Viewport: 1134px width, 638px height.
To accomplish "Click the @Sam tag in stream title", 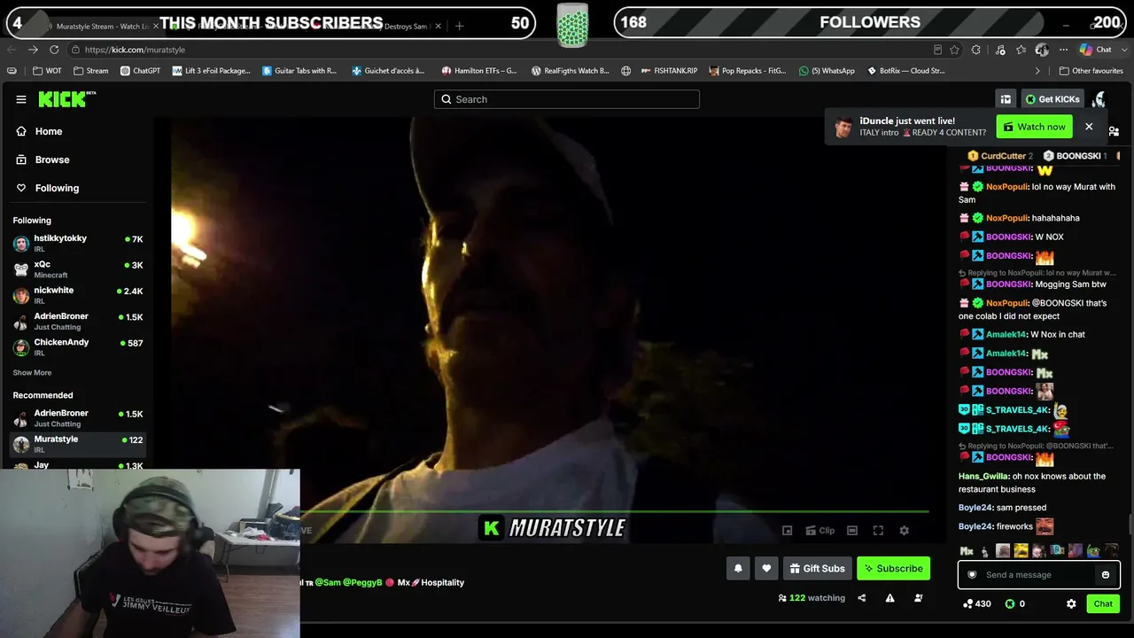I will tap(328, 582).
